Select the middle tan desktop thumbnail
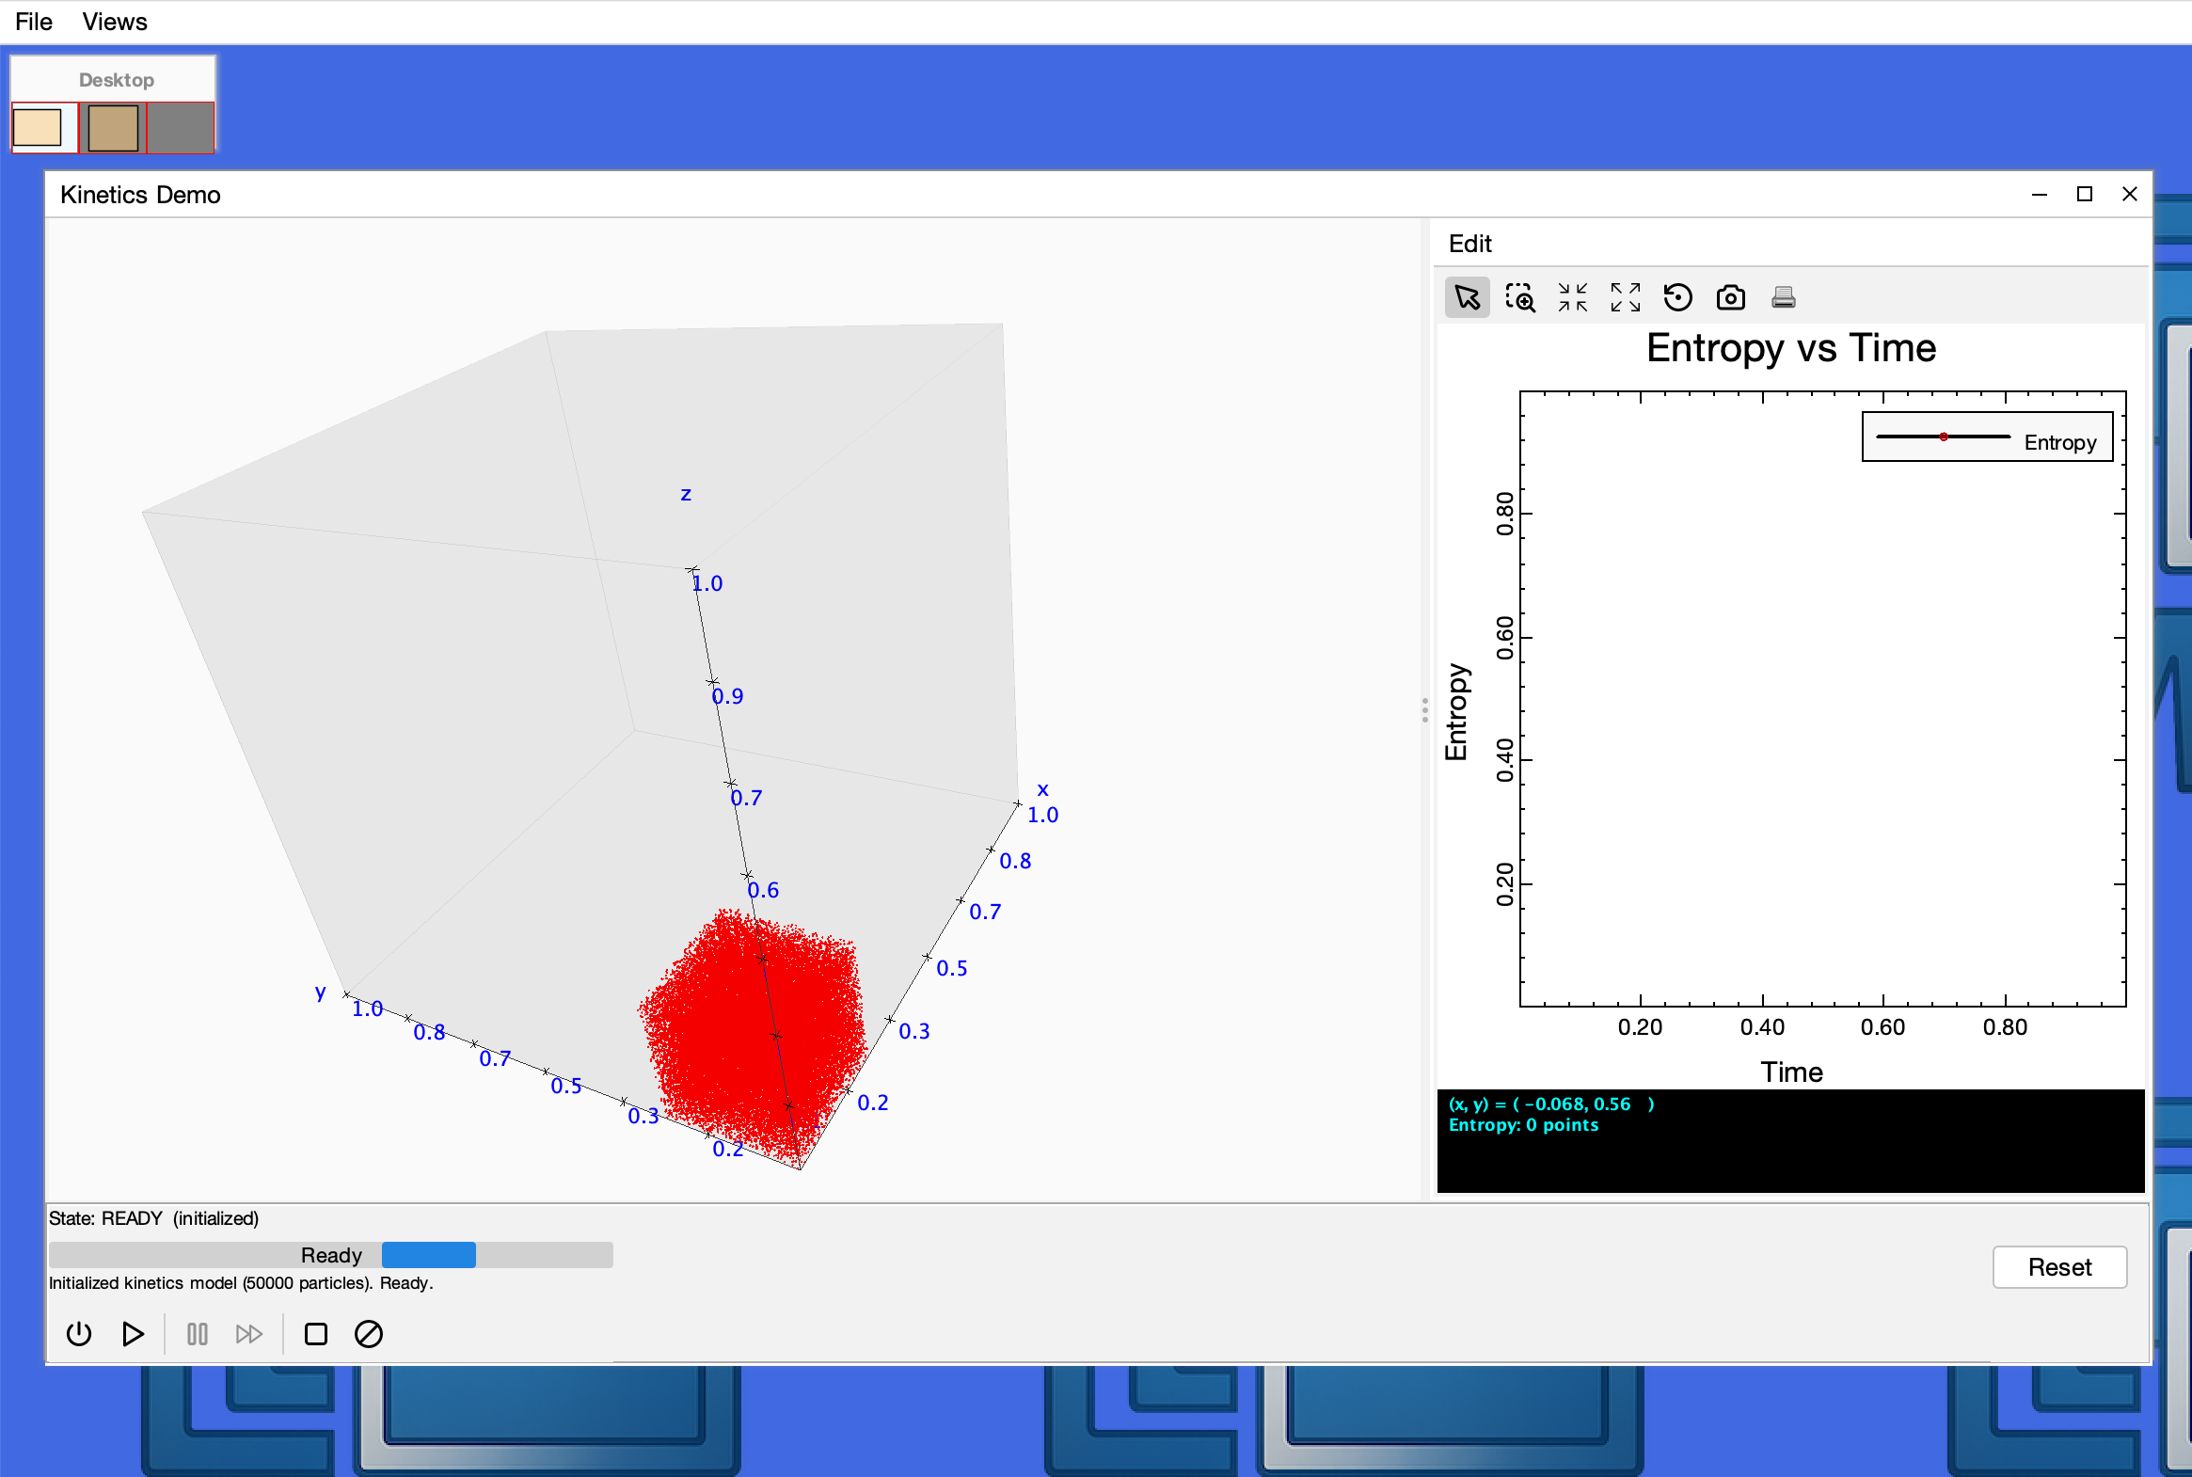Viewport: 2192px width, 1477px height. coord(113,128)
